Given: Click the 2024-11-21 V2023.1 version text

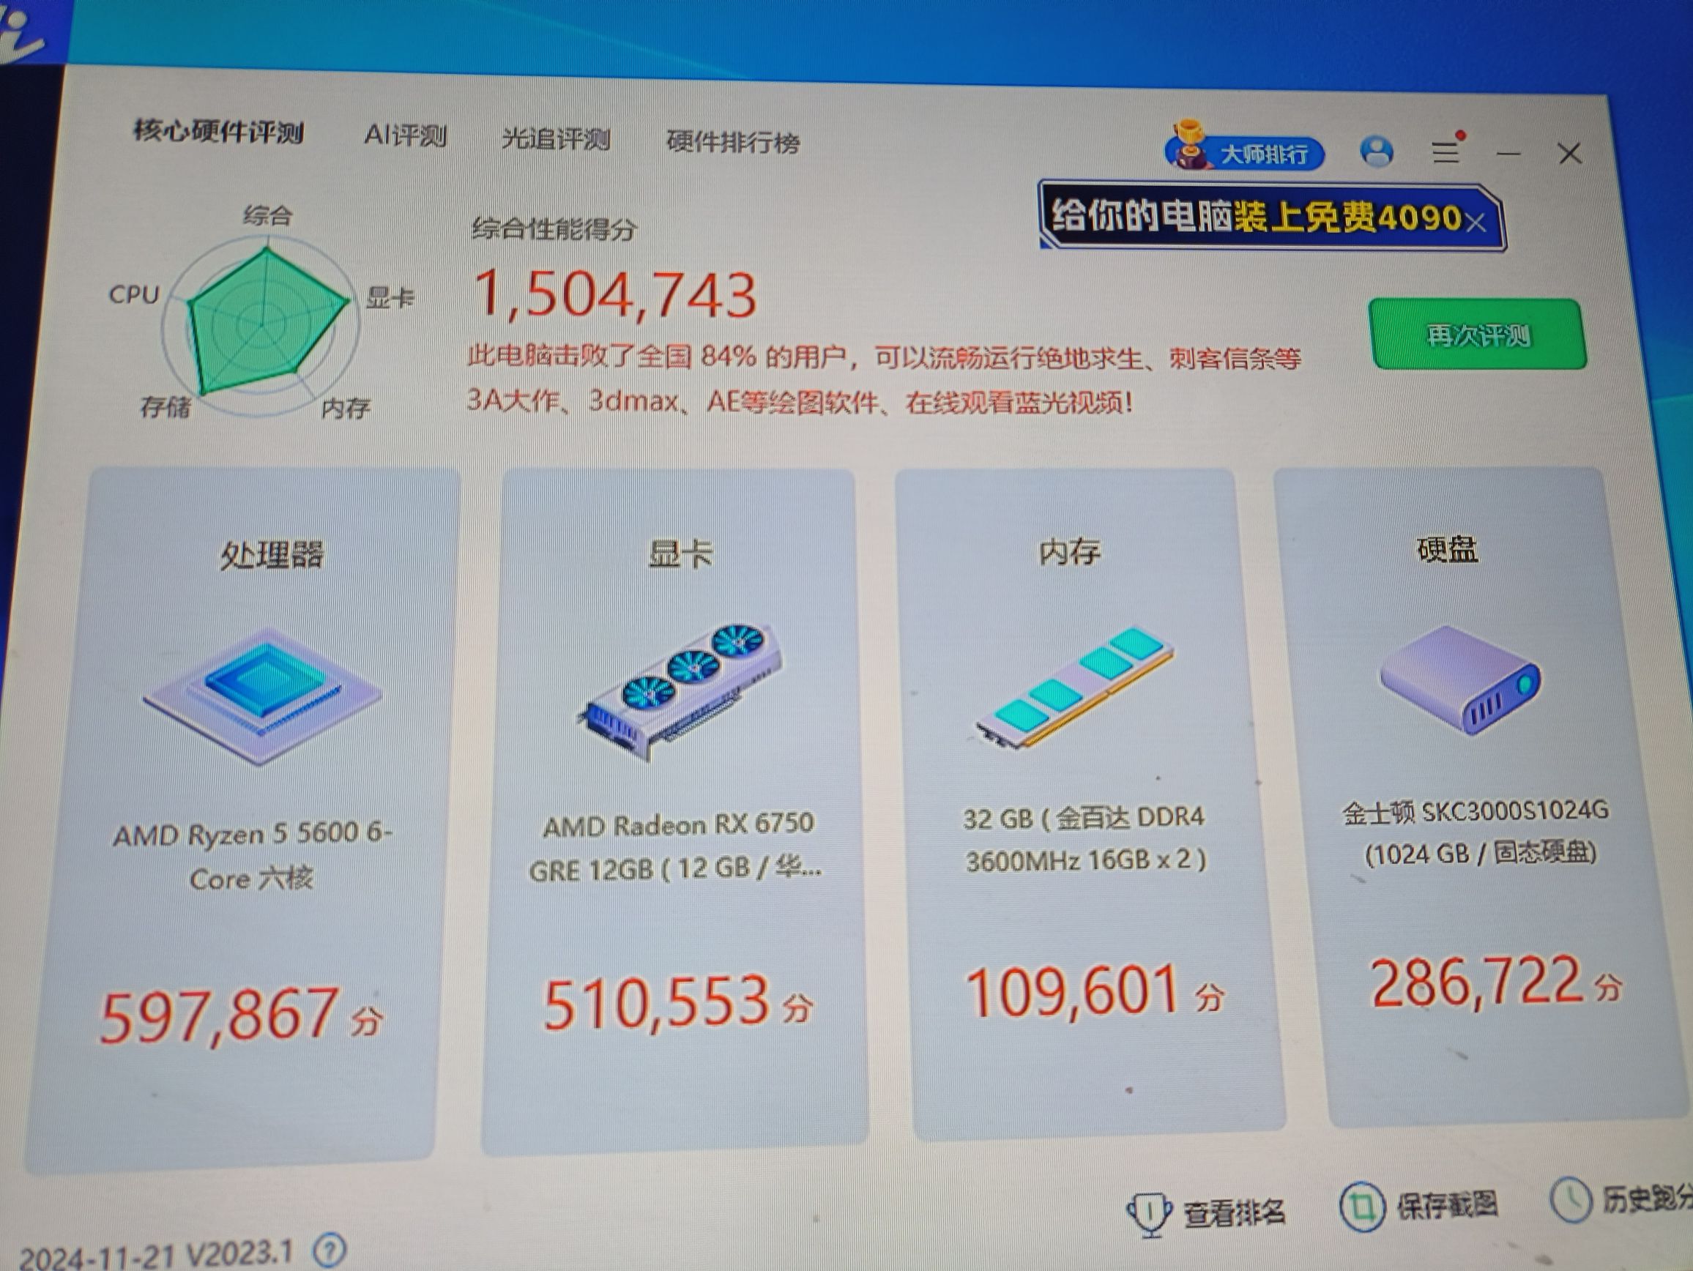Looking at the screenshot, I should click(157, 1256).
